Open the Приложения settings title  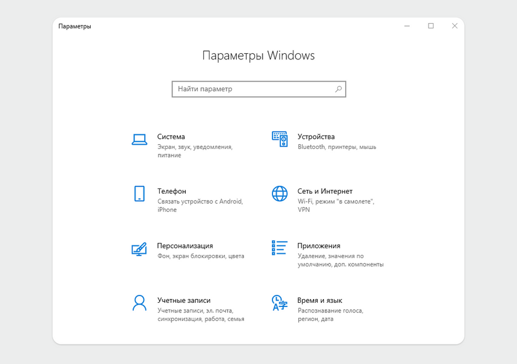[x=319, y=246]
